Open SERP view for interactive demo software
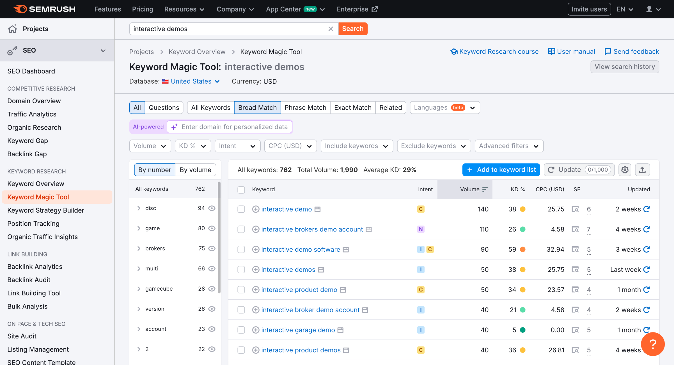Image resolution: width=674 pixels, height=365 pixels. click(575, 249)
